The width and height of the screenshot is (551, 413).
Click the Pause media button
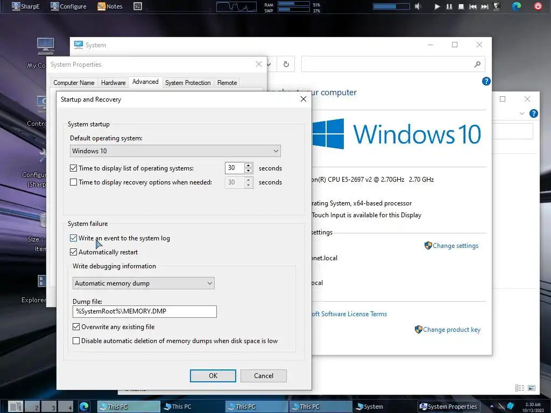tap(449, 6)
